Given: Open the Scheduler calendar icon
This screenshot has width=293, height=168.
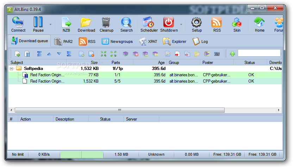Looking at the screenshot, I should 149,24.
